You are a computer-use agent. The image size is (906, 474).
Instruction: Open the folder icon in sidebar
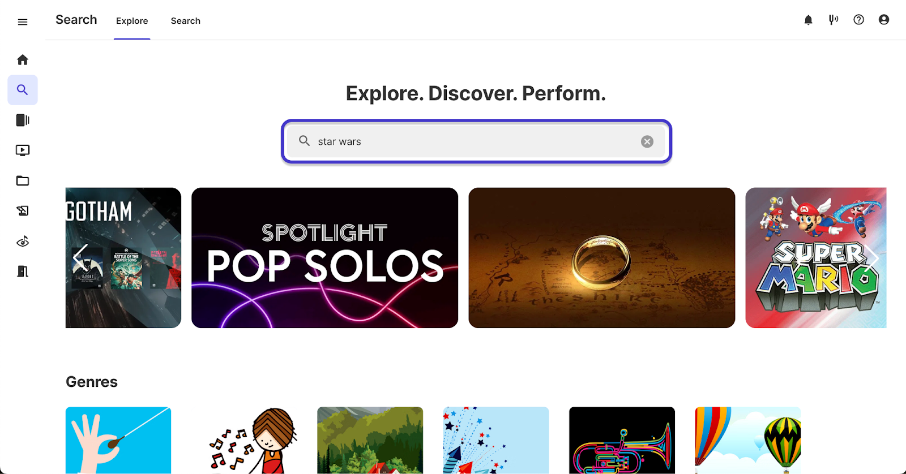pyautogui.click(x=23, y=180)
